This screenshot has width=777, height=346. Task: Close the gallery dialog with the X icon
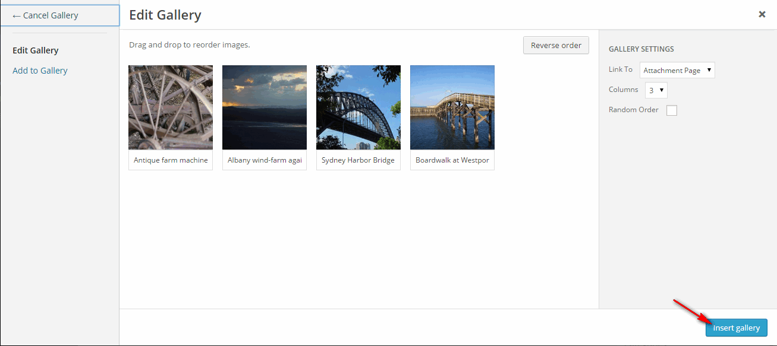pos(762,15)
